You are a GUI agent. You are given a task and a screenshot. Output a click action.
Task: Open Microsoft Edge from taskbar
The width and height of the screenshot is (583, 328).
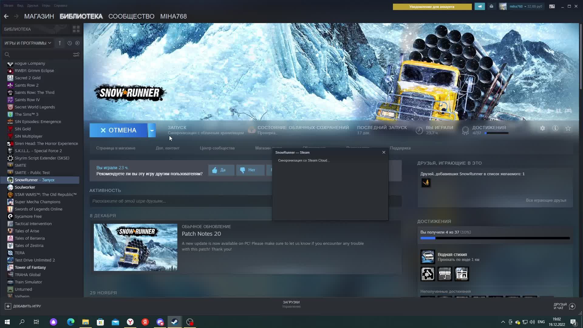[x=70, y=322]
